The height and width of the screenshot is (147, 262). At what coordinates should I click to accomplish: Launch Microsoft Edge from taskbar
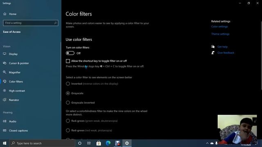(x=108, y=143)
